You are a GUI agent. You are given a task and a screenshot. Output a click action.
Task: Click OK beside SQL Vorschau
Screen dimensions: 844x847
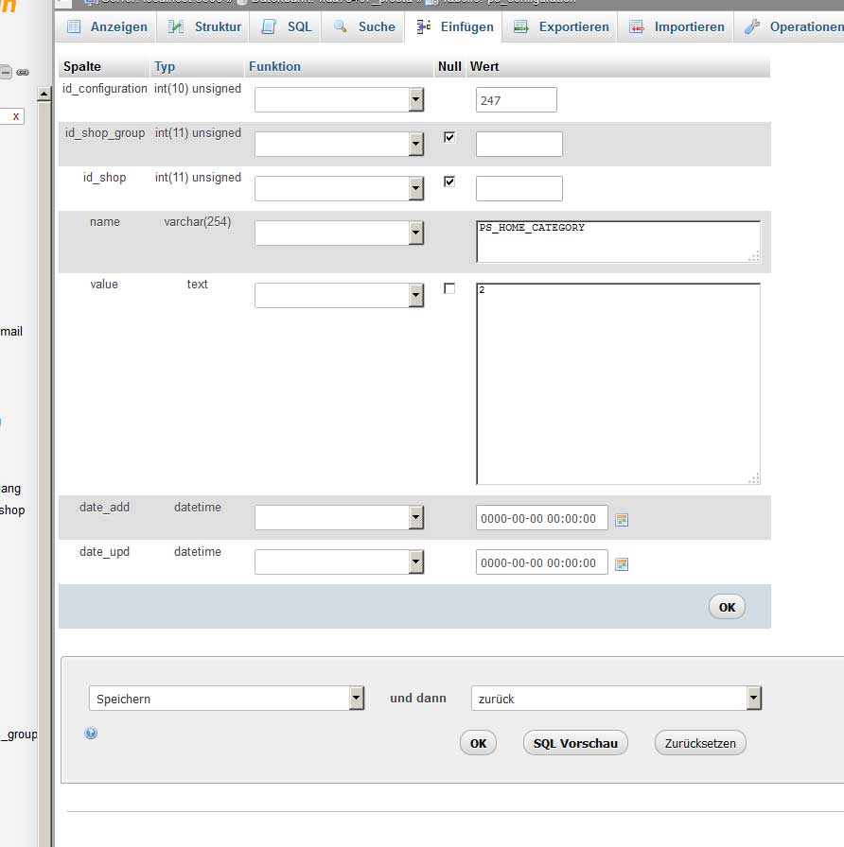click(x=478, y=743)
